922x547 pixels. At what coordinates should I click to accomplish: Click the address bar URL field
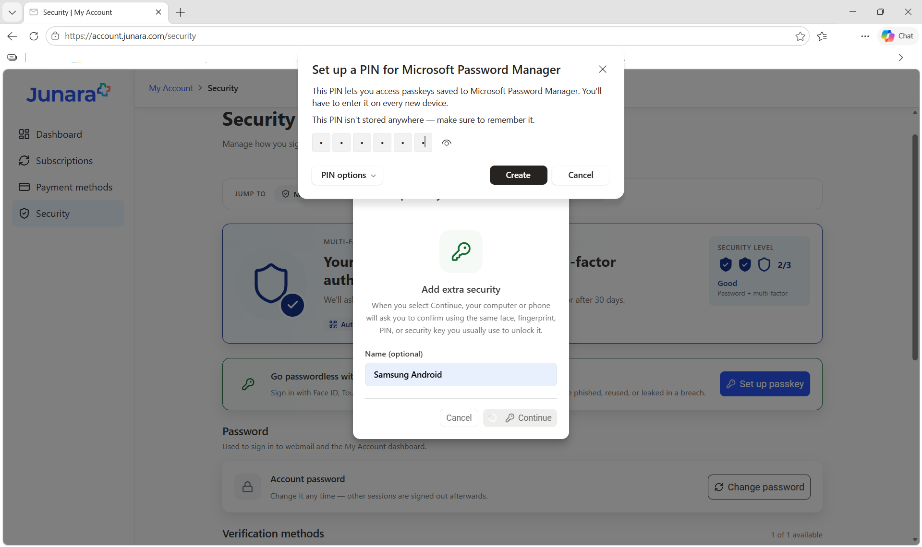(427, 36)
